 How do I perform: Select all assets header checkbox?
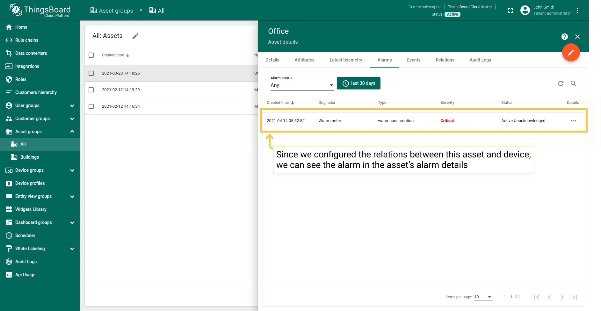pos(91,55)
